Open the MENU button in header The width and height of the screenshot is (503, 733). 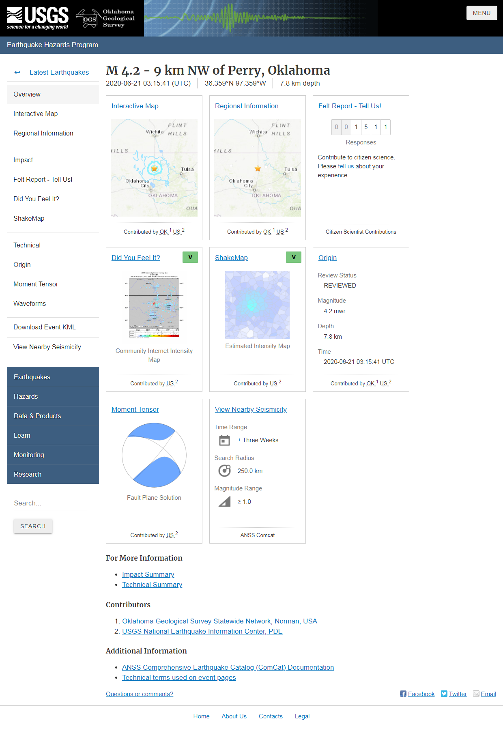tap(482, 13)
